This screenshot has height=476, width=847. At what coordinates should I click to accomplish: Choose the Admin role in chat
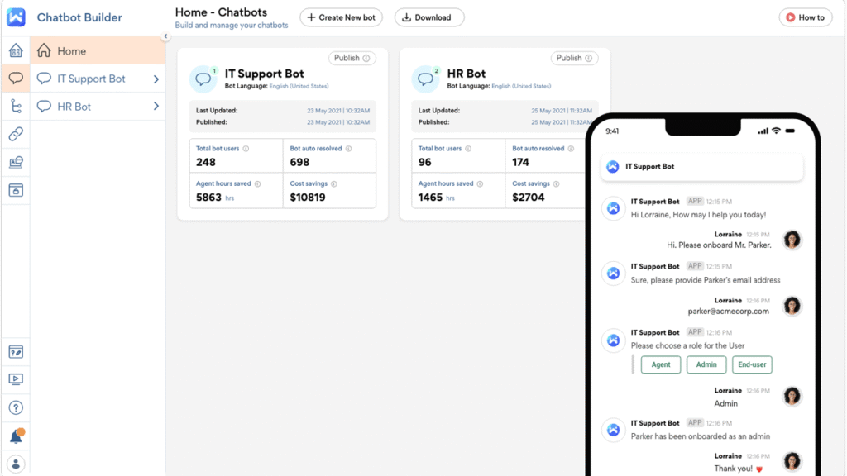706,364
